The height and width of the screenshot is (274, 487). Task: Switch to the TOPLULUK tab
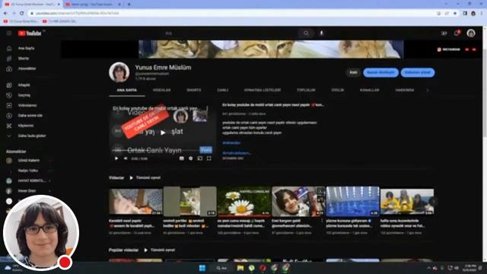(306, 90)
